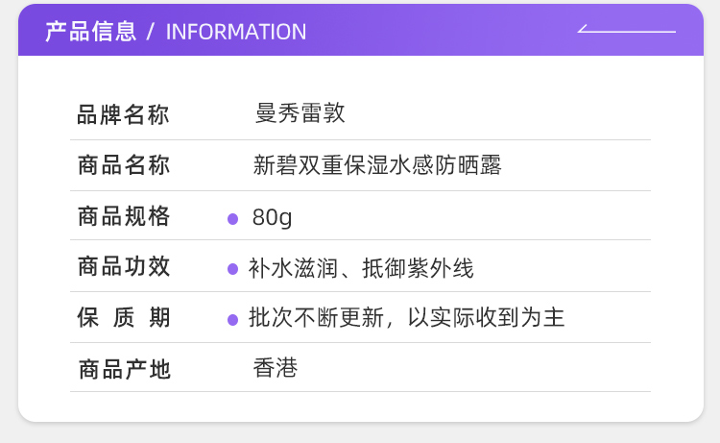
Task: Select the 品牌名称 label
Action: [x=123, y=114]
